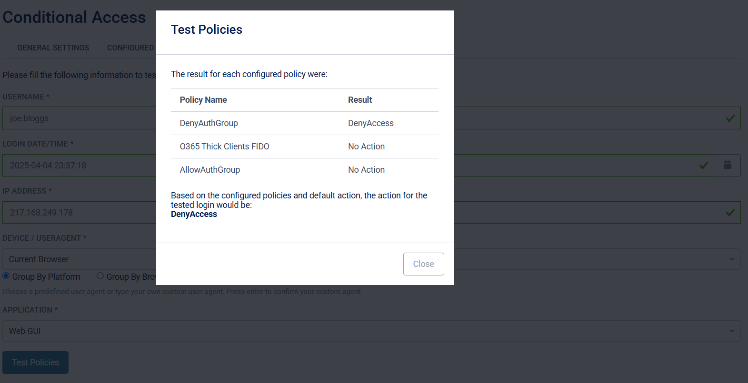Click the O365 Thick Clients FIDO row
Image resolution: width=748 pixels, height=383 pixels.
(224, 146)
